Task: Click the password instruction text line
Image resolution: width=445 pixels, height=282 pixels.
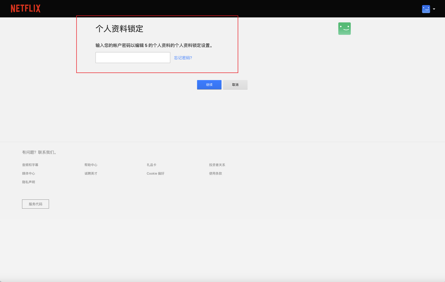Action: pyautogui.click(x=155, y=46)
